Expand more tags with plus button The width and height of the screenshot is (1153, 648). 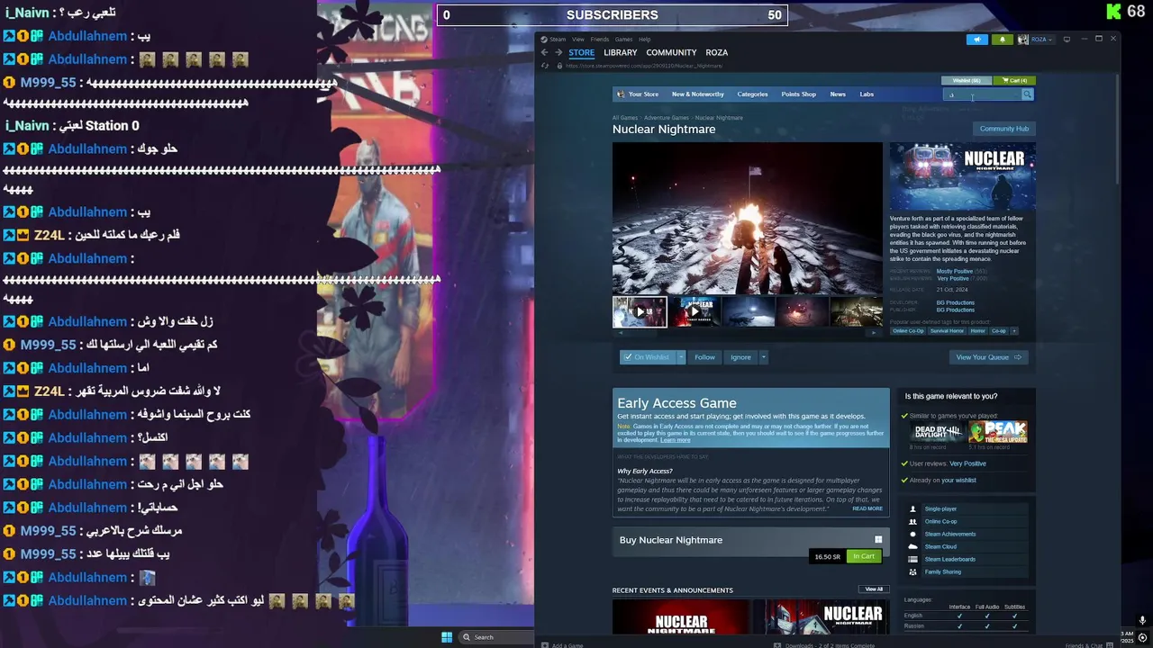click(1014, 331)
